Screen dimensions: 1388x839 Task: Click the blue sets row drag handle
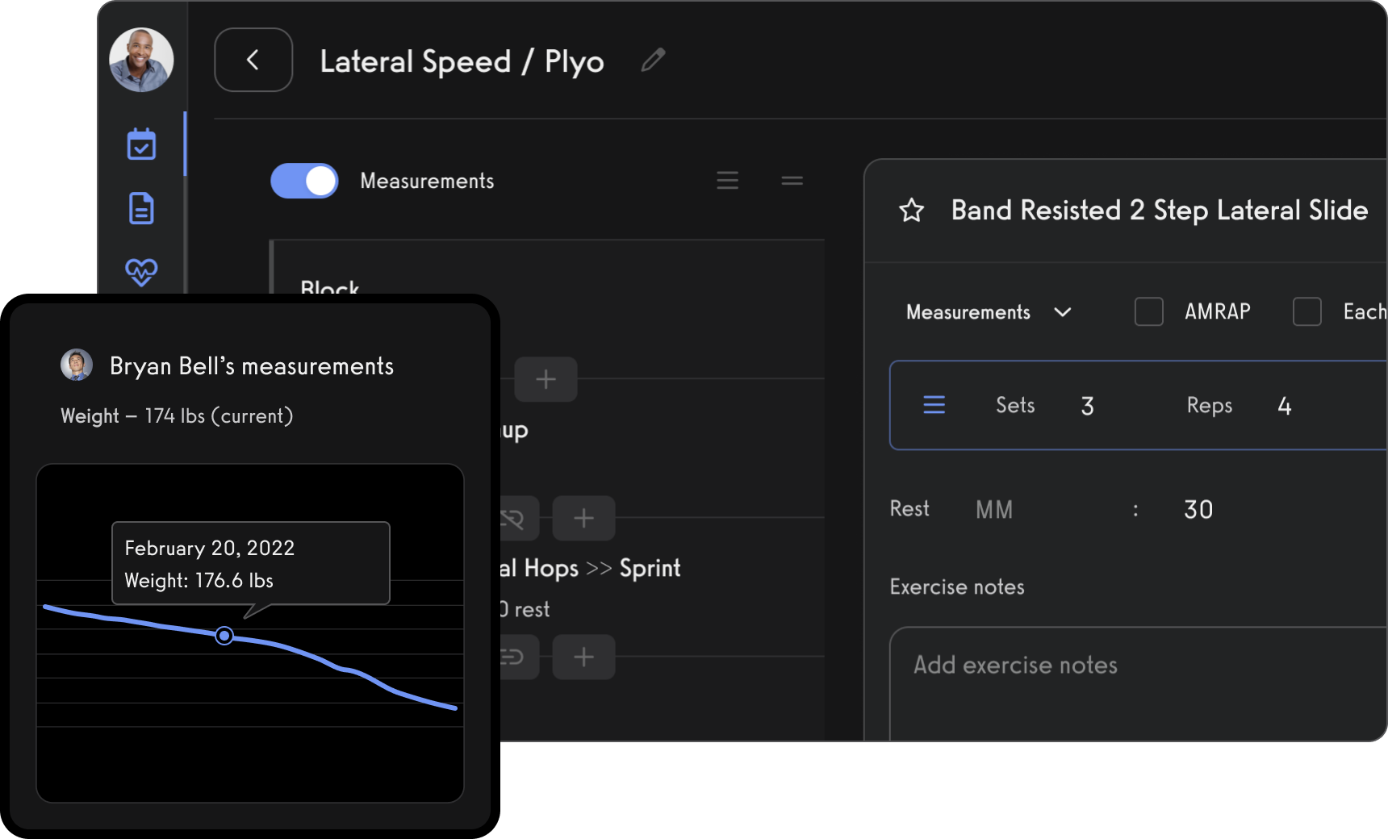[x=934, y=405]
